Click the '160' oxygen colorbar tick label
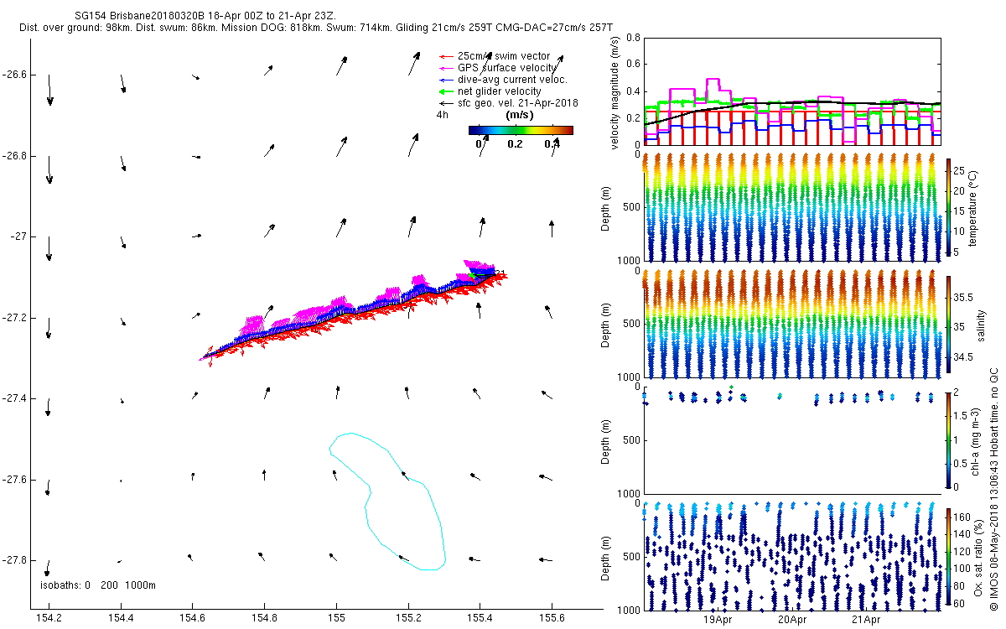The width and height of the screenshot is (1006, 629). click(963, 517)
